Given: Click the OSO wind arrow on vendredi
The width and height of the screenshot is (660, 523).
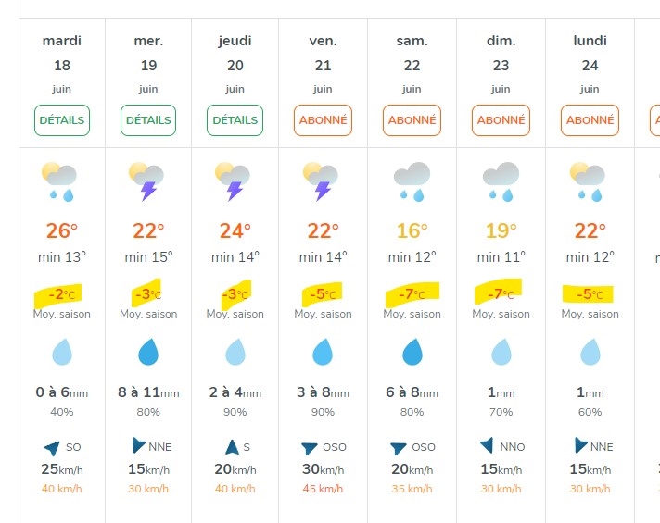Looking at the screenshot, I should (310, 448).
